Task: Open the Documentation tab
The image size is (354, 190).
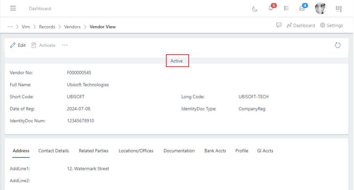Action: (x=179, y=151)
